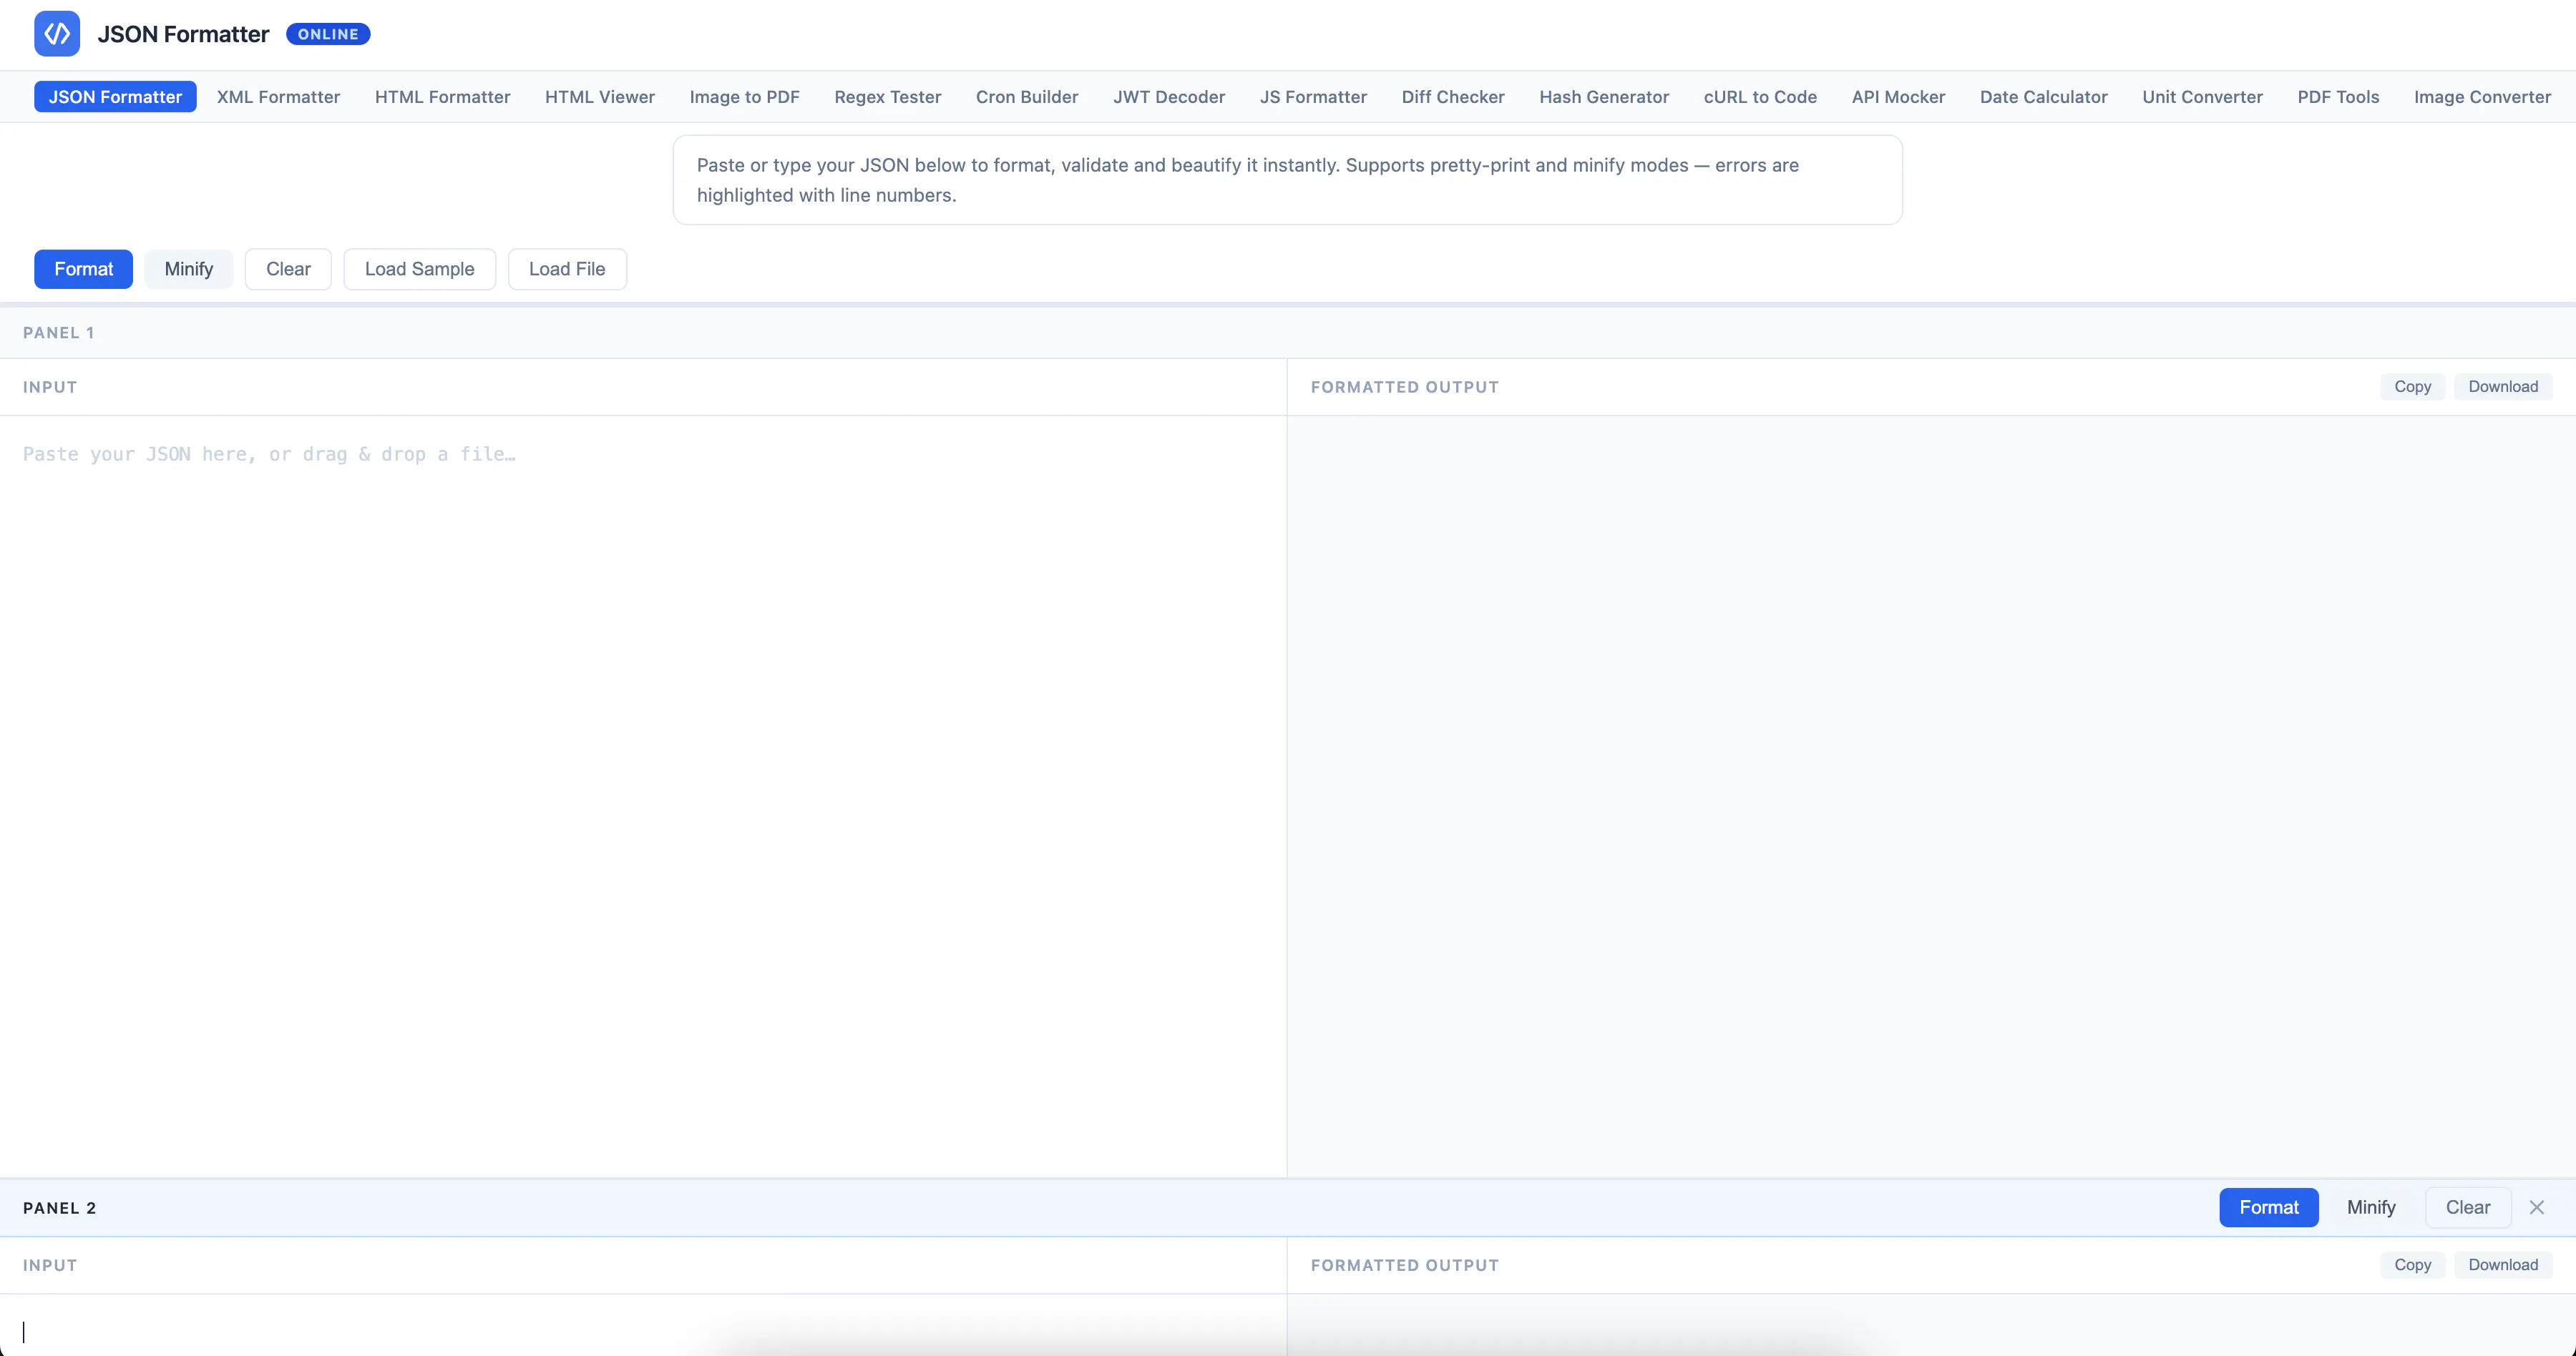This screenshot has height=1356, width=2576.
Task: Download the Panel 2 formatted output
Action: pos(2502,1265)
